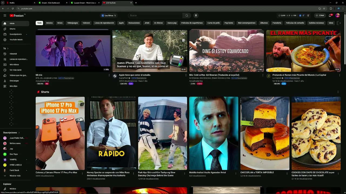Open COOKIES CON CHIPS short thumbnail

[x=316, y=133]
